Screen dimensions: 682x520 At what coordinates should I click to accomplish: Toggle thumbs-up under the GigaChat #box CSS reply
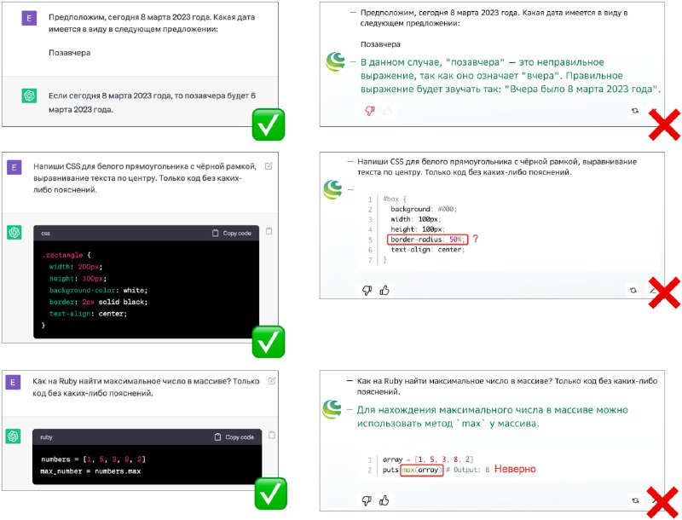(384, 290)
